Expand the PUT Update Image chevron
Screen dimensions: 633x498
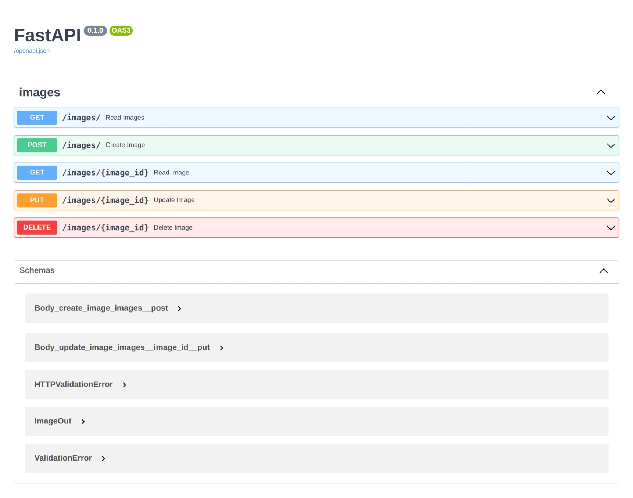611,201
